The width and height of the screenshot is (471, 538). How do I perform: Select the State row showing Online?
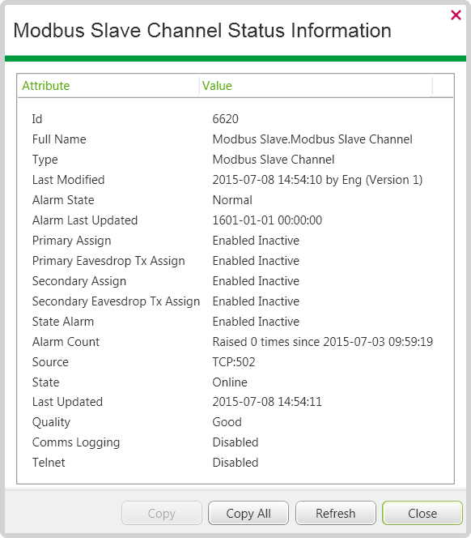tap(235, 382)
